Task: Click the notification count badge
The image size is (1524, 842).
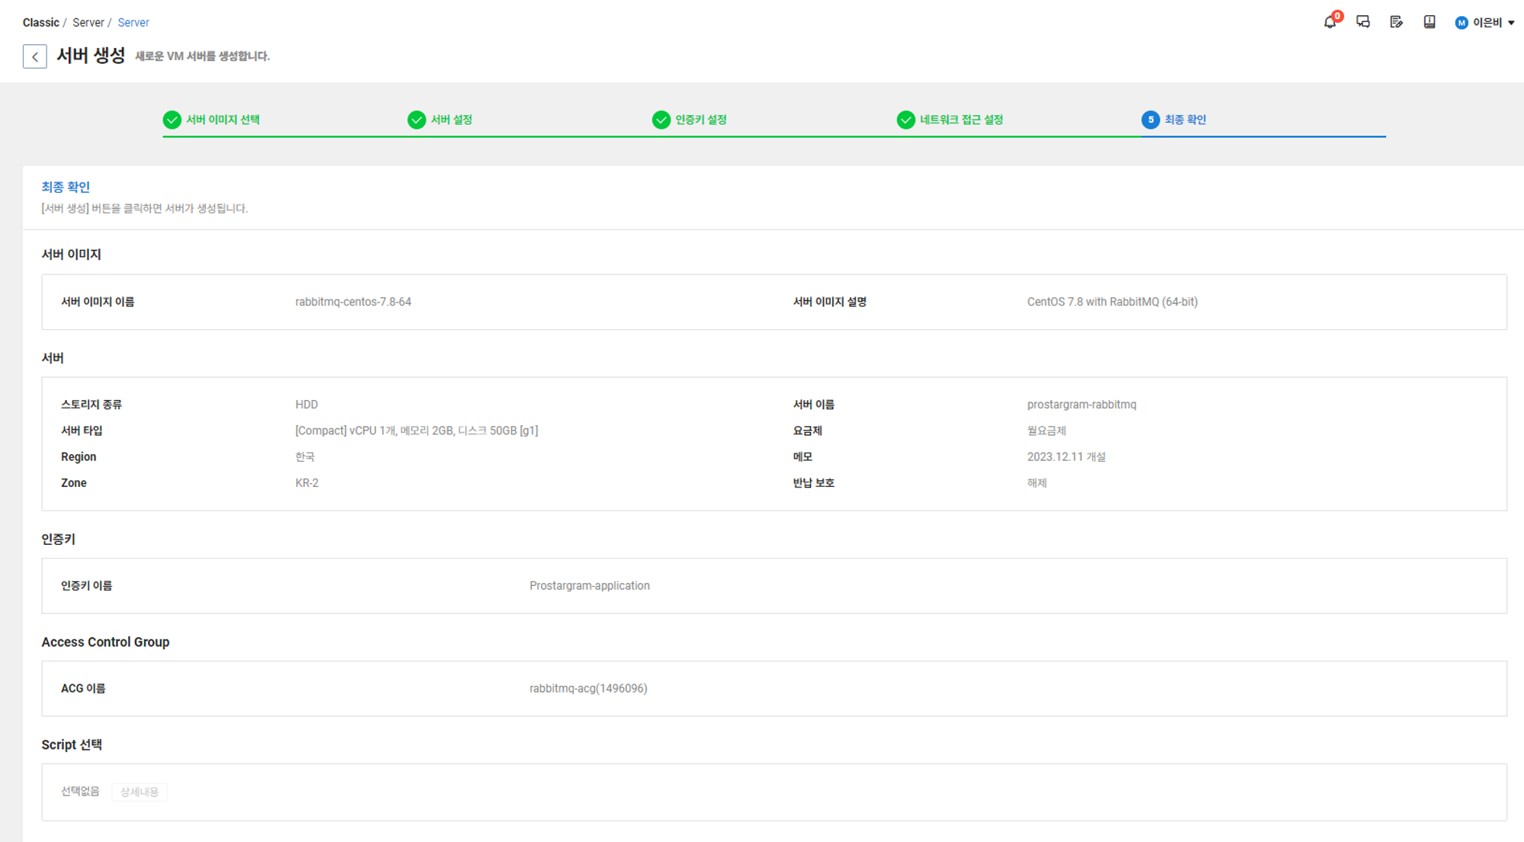Action: click(1337, 16)
